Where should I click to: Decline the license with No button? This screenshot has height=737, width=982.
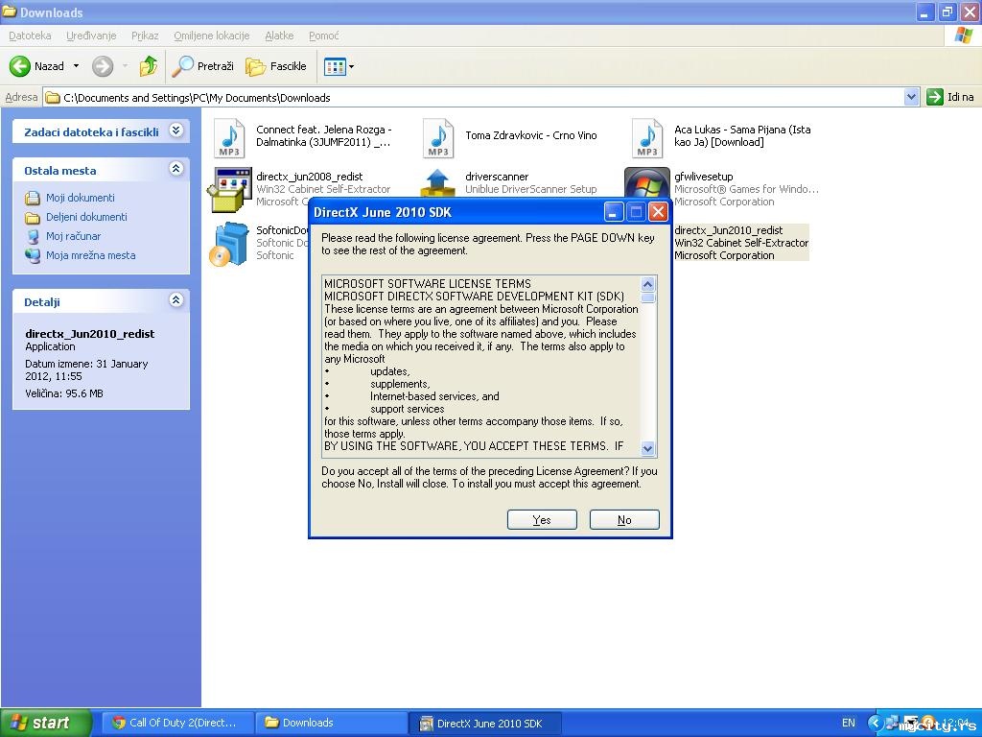(624, 519)
